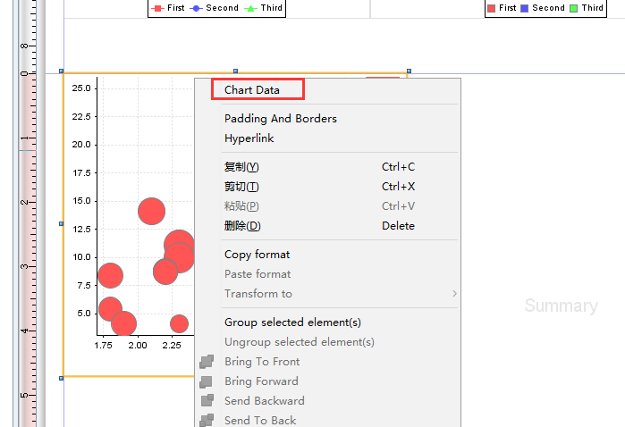The width and height of the screenshot is (625, 427).
Task: Expand the Transform to submenu arrow
Action: point(454,294)
